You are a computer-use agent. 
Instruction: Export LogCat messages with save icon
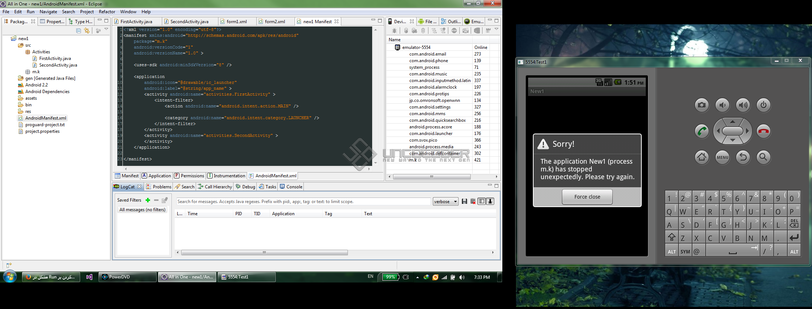464,202
